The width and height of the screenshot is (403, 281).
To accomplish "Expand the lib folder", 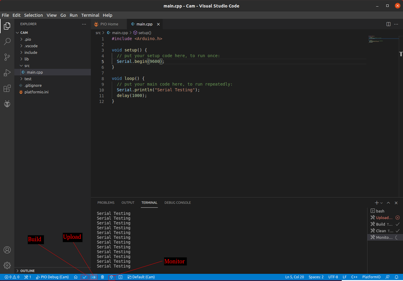I will point(53,59).
